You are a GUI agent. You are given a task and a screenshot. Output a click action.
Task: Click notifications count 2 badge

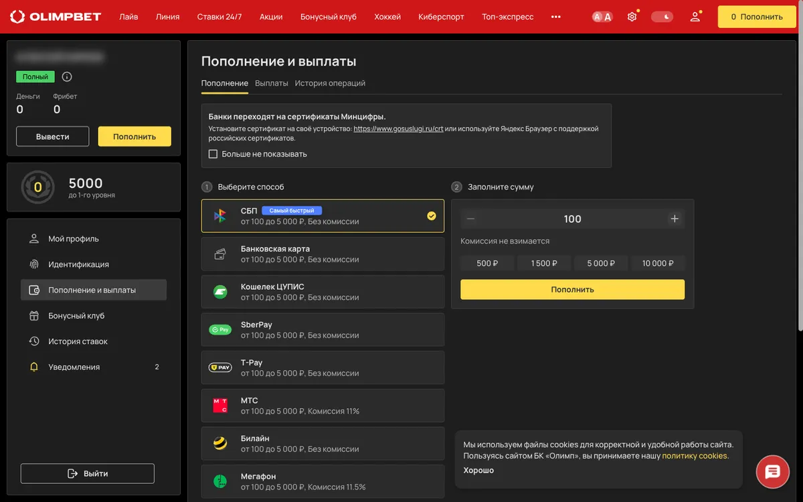click(157, 367)
